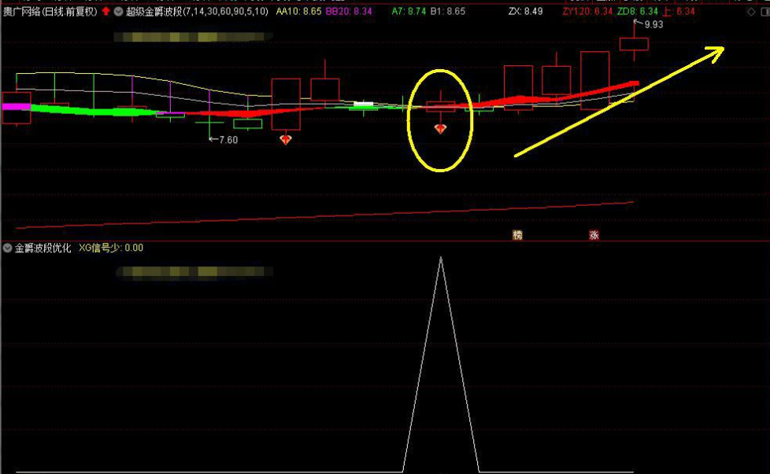Select the XG信号少: 0.00 value
The image size is (770, 474).
111,248
